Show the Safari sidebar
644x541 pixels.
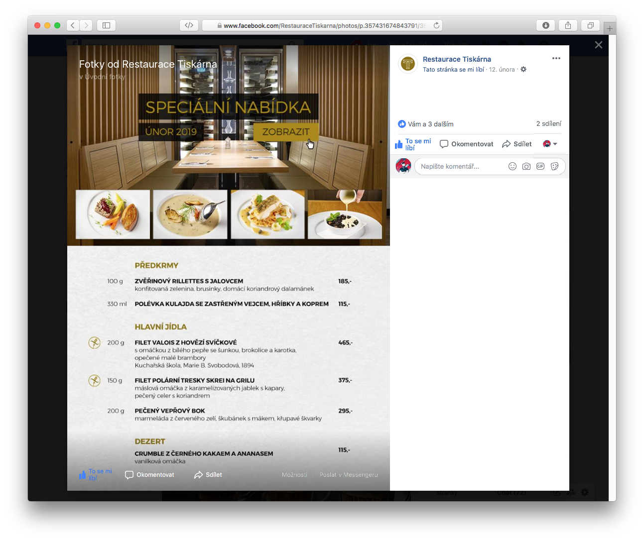pos(106,25)
